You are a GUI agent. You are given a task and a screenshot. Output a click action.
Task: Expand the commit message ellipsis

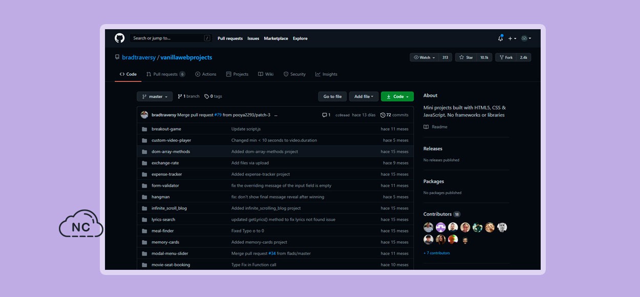pos(276,115)
